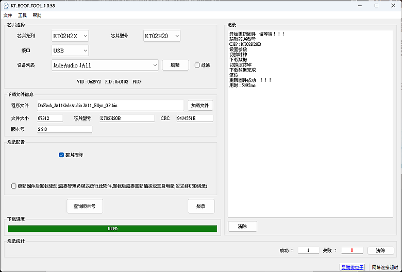This screenshot has height=272, width=402.
Task: Click the 用时 : 5395ms log line
Action: coord(242,86)
